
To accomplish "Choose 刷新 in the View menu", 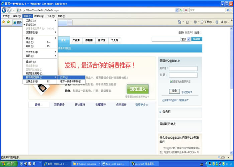I will pyautogui.click(x=40, y=46).
